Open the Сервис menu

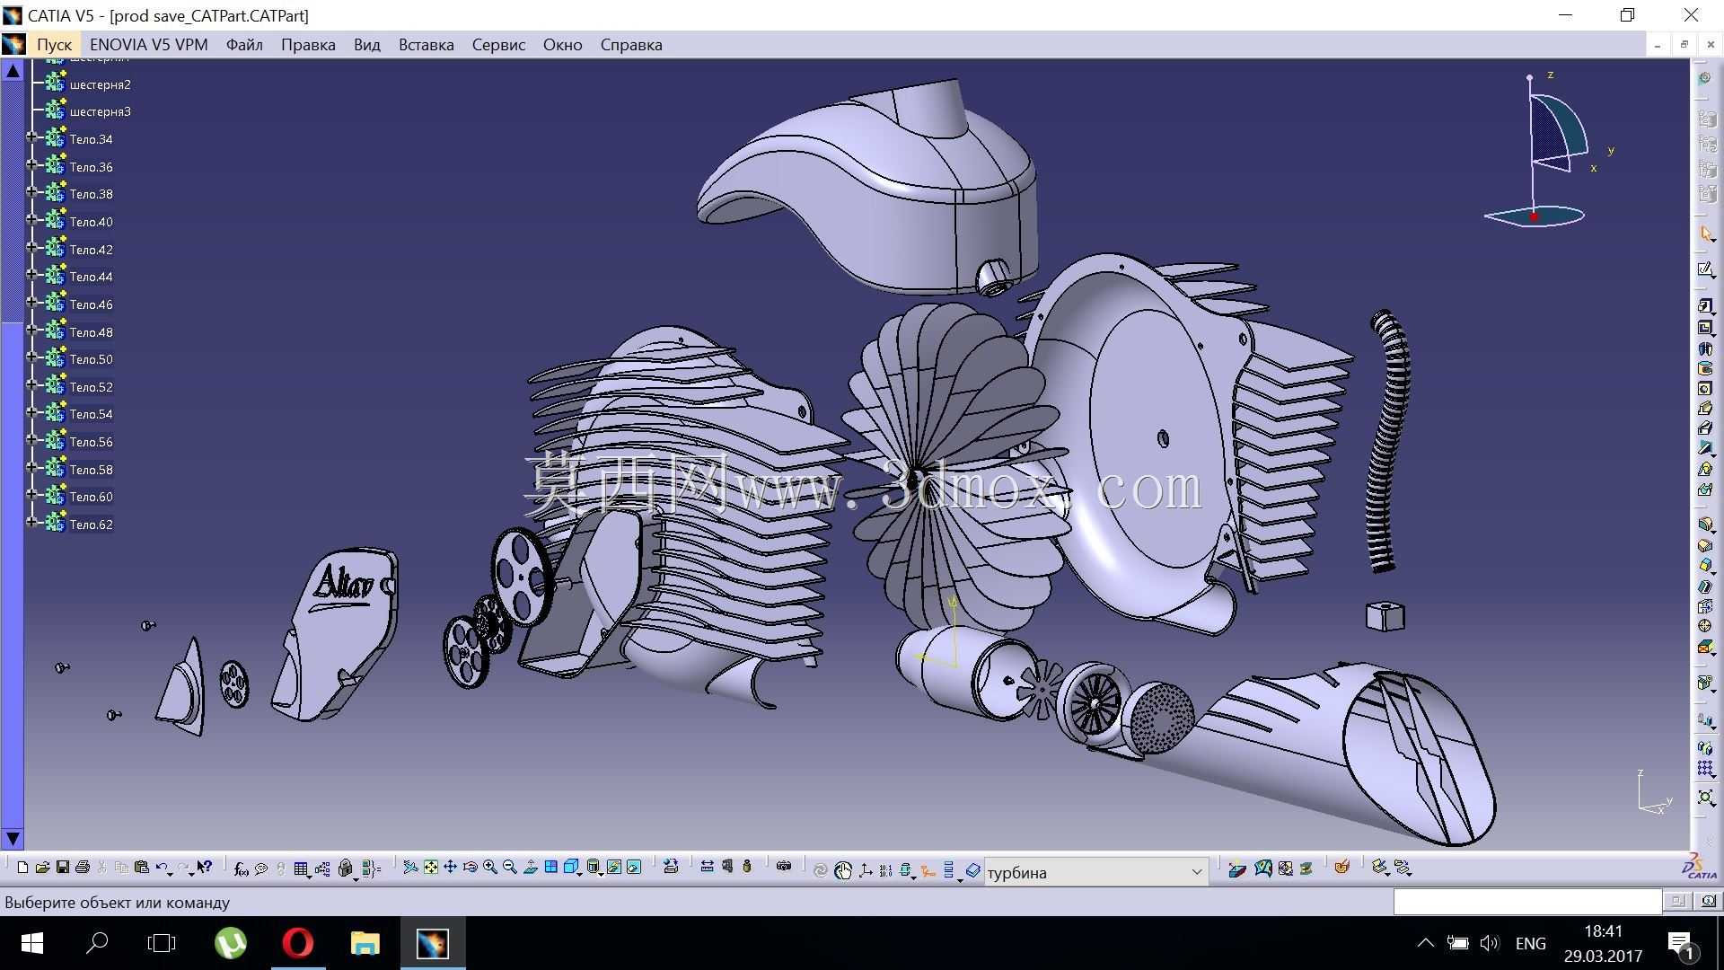click(x=498, y=45)
